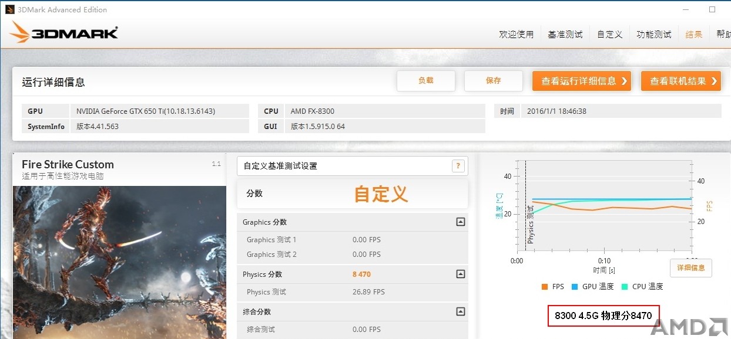Viewport: 731px width, 339px height.
Task: Open the help question mark for custom settings
Action: (458, 166)
